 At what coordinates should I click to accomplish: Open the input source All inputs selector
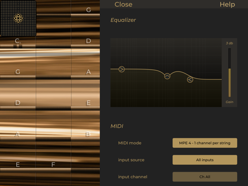[205, 160]
